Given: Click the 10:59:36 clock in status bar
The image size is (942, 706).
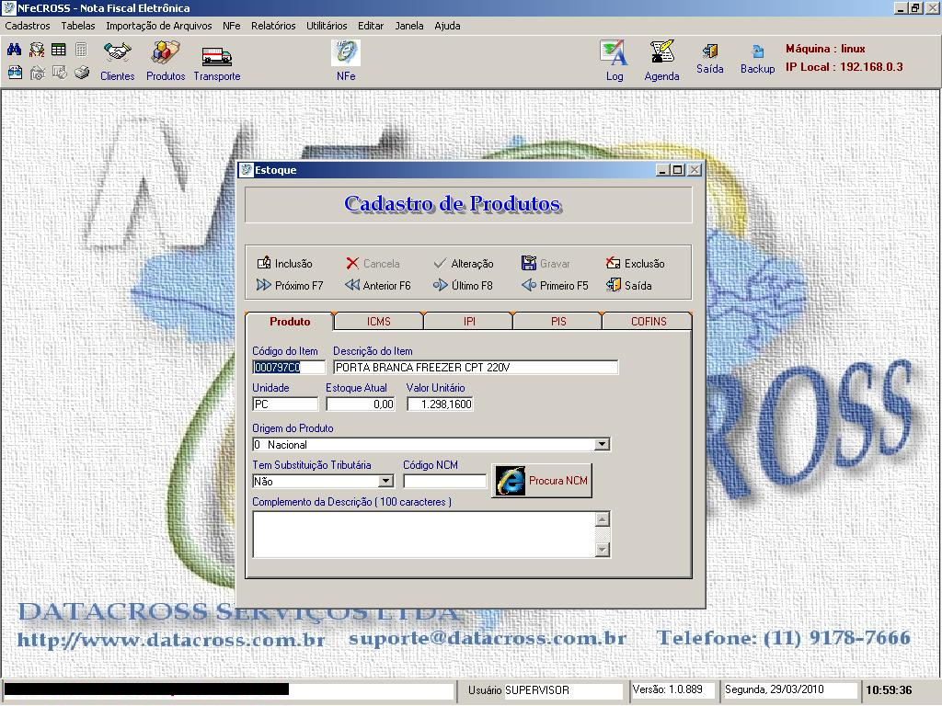Looking at the screenshot, I should point(889,689).
